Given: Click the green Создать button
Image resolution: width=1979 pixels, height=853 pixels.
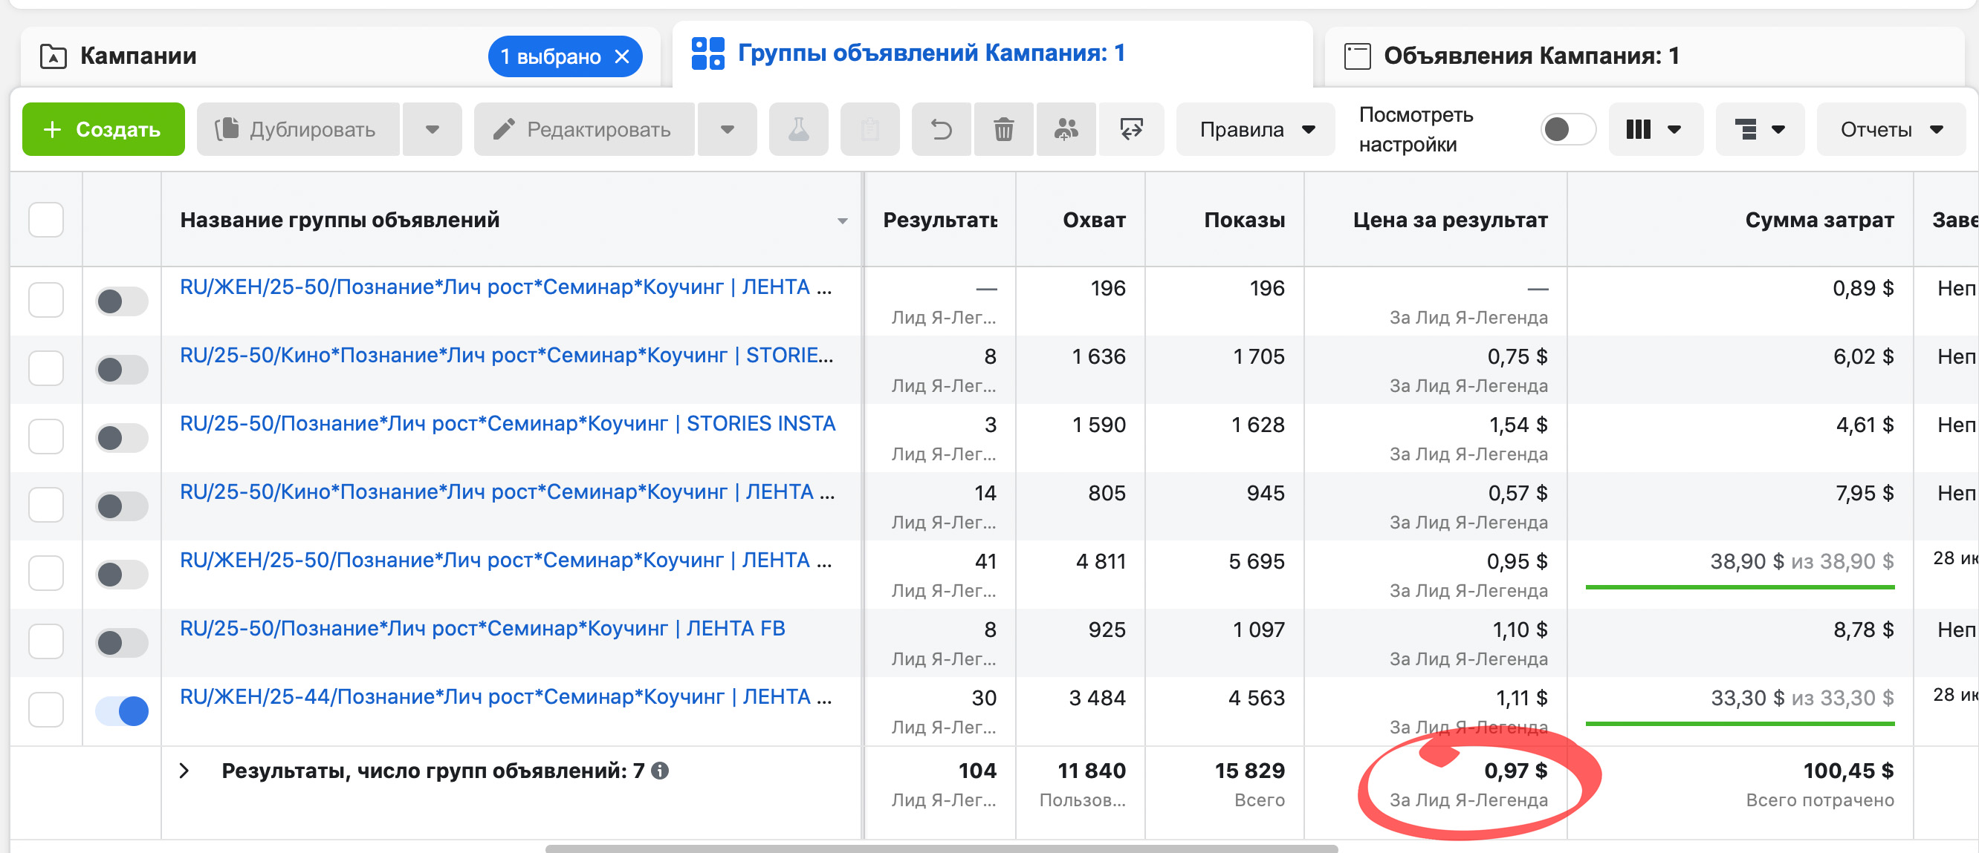Looking at the screenshot, I should (103, 129).
